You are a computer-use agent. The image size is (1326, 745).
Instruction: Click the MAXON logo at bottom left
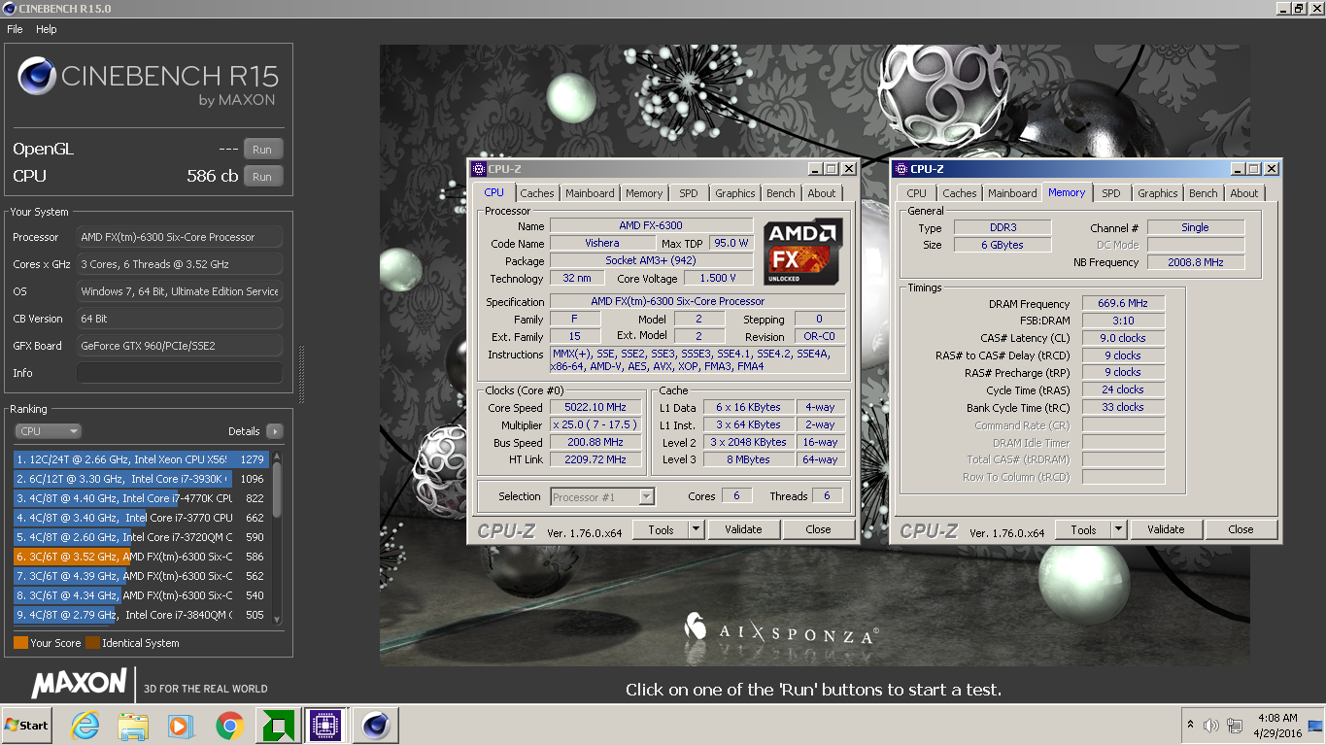pos(79,683)
